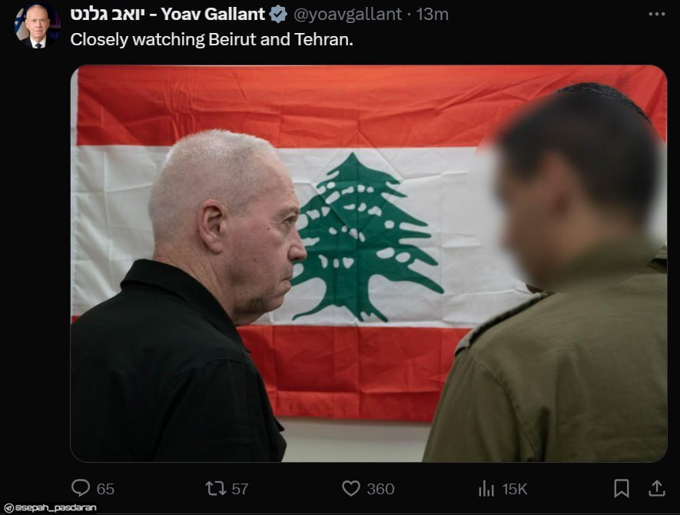Click the tweet text about Beirut and Tehran
The image size is (680, 515).
211,39
